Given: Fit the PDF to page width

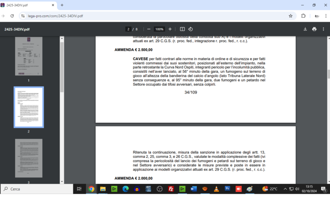Looking at the screenshot, I should click(182, 29).
